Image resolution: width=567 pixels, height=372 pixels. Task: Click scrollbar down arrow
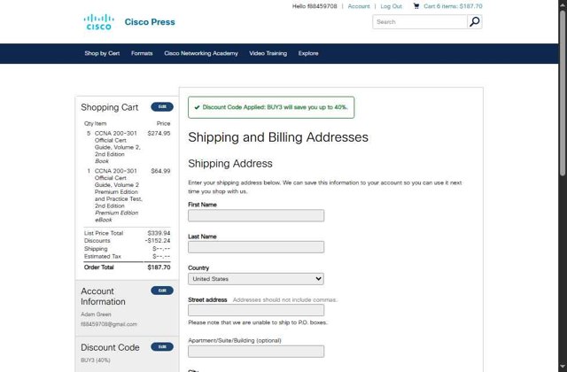(563, 366)
